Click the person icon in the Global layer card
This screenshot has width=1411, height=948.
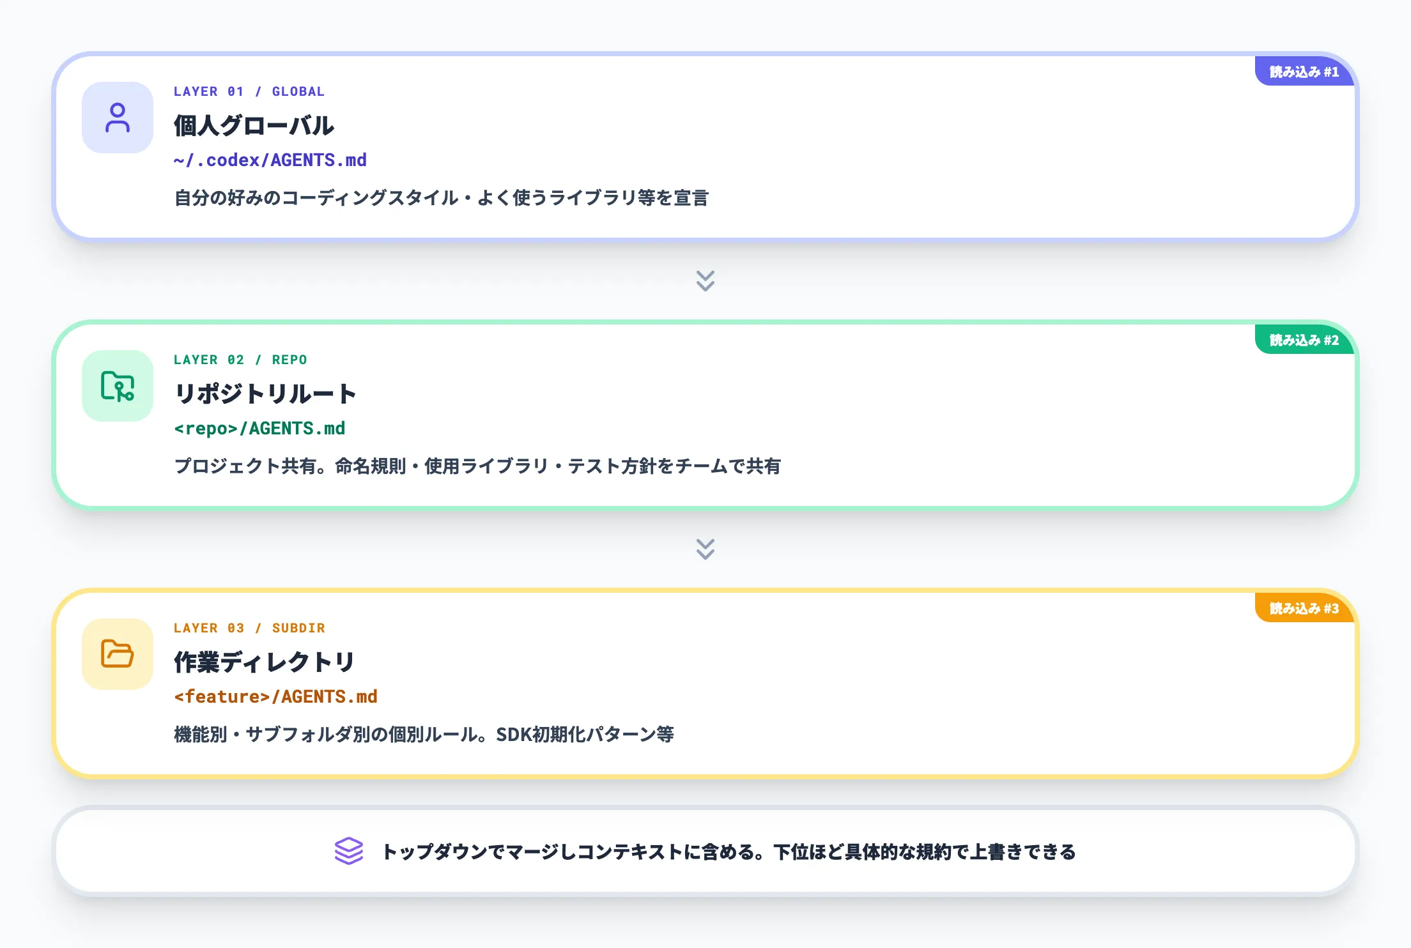[x=118, y=118]
